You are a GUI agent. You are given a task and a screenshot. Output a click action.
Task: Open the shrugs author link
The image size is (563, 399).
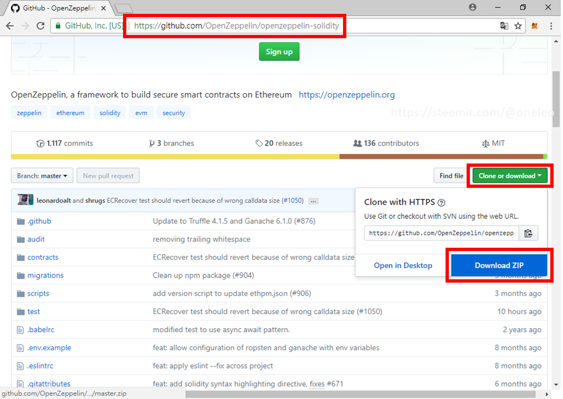(95, 201)
